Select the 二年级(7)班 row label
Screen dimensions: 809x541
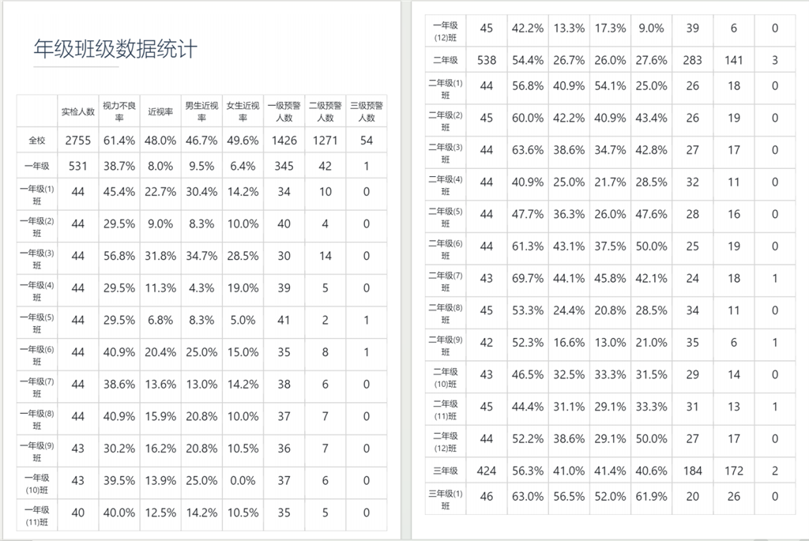[446, 282]
